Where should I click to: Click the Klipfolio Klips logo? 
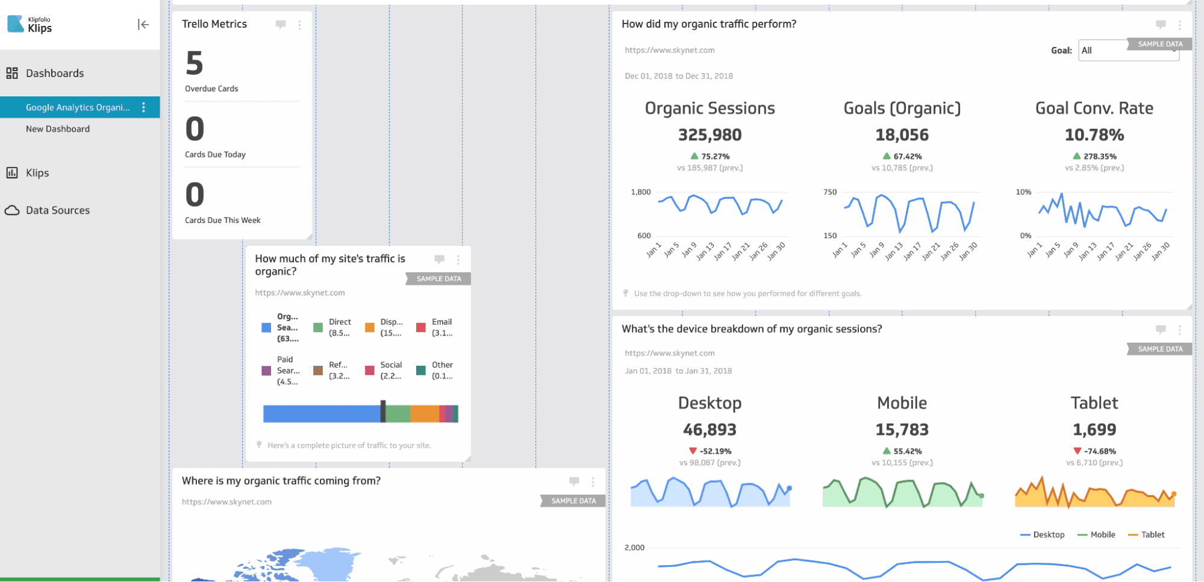(30, 24)
